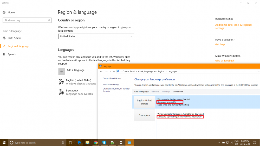This screenshot has width=260, height=146.
Task: Select the English (United States) tile in the Control Panel
Action: coord(144,102)
